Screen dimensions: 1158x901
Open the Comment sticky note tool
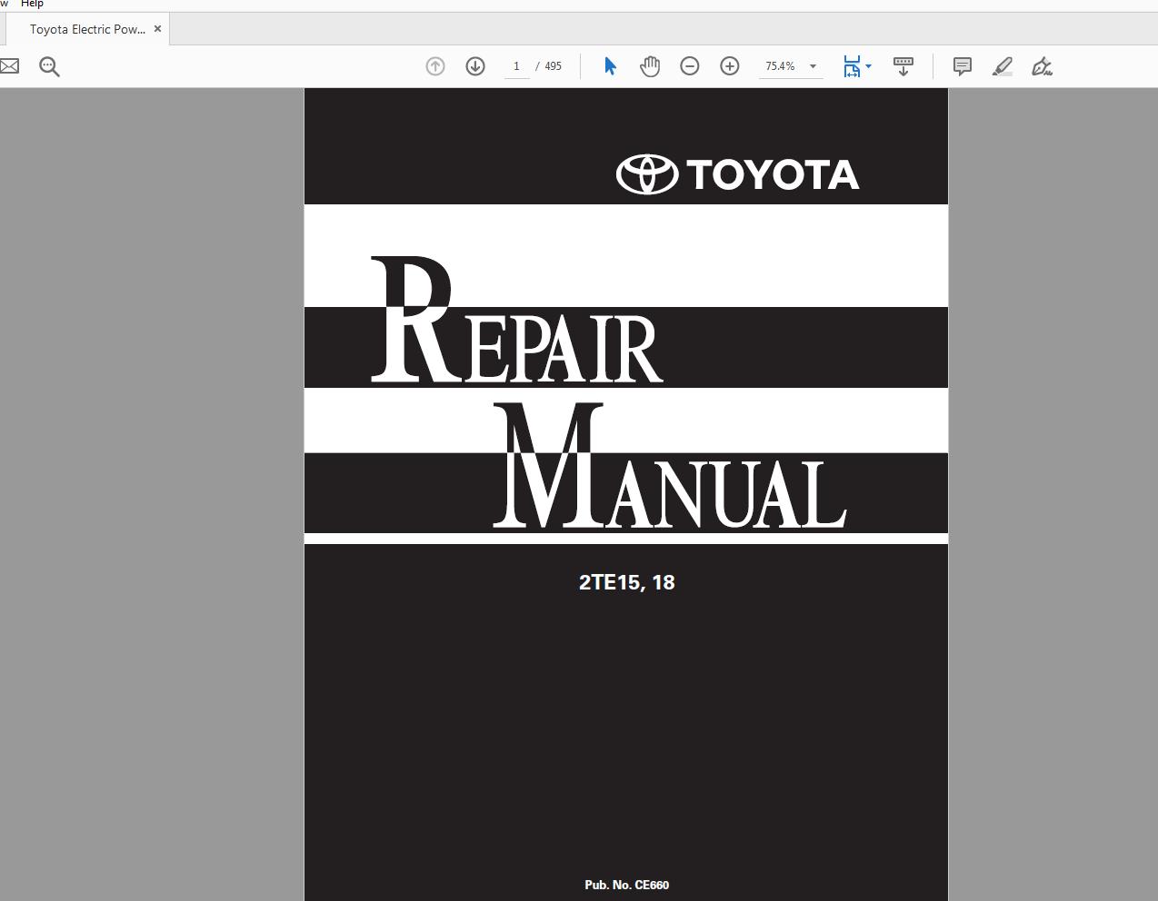tap(962, 65)
